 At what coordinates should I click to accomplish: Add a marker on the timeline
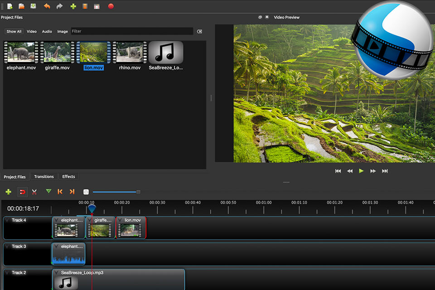pos(48,192)
